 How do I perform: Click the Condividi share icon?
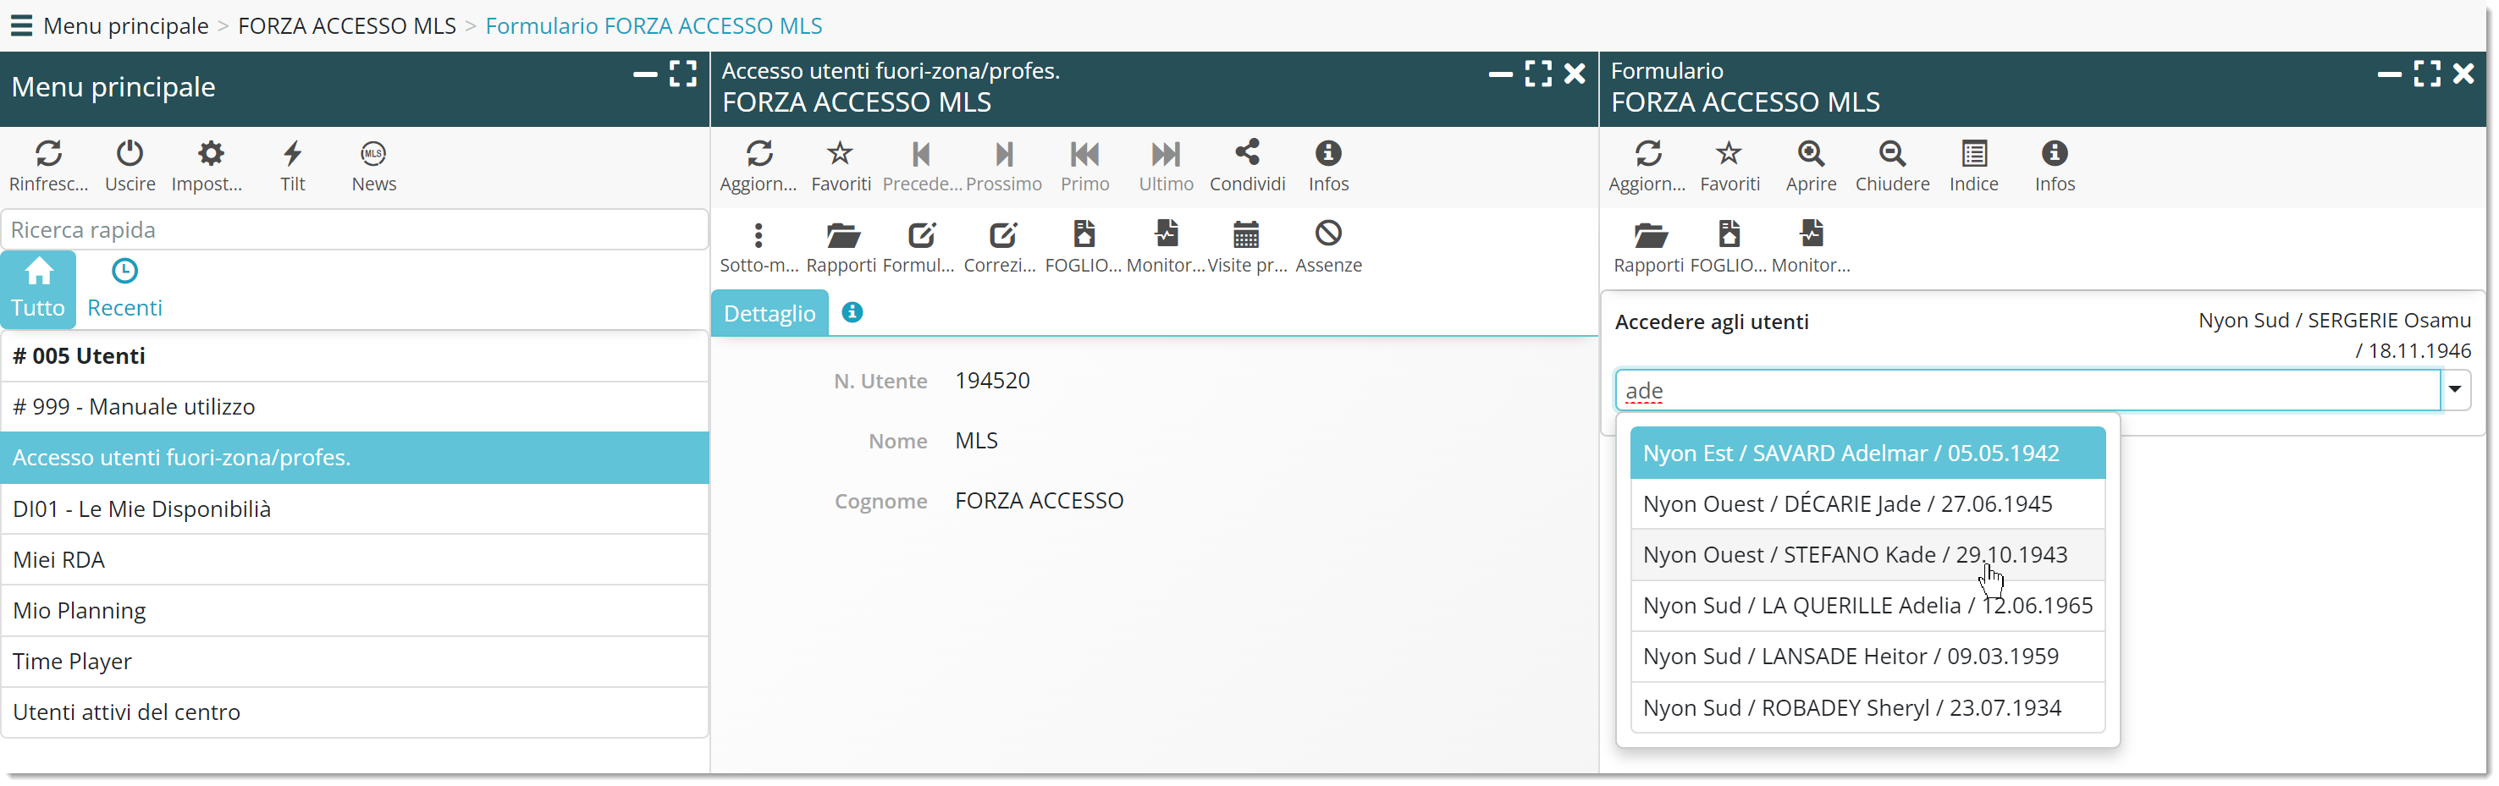click(x=1247, y=154)
